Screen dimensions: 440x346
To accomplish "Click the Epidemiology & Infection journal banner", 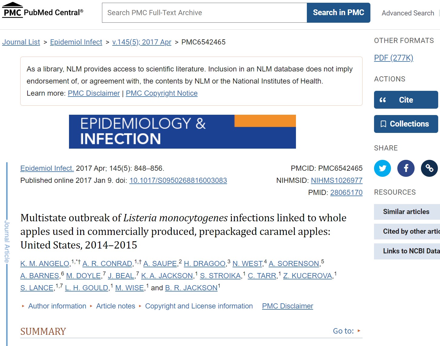I will 182,132.
